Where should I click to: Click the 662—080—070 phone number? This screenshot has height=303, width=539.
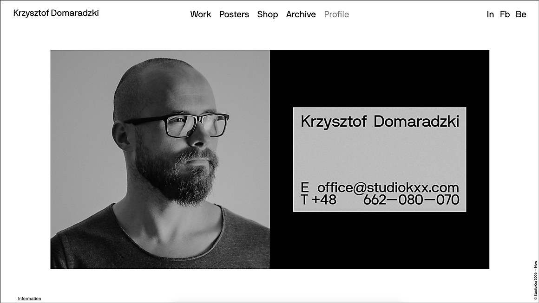pos(411,200)
